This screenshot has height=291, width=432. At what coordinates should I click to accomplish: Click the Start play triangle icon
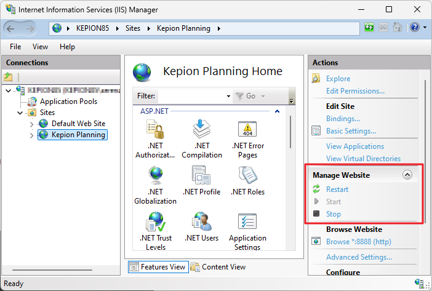[316, 201]
